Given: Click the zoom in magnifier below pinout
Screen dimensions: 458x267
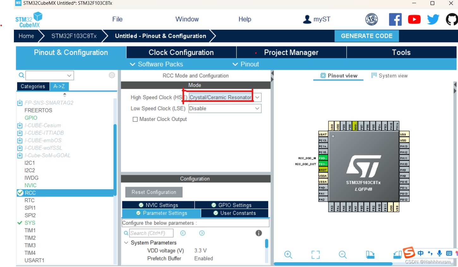Looking at the screenshot, I should coord(288,255).
